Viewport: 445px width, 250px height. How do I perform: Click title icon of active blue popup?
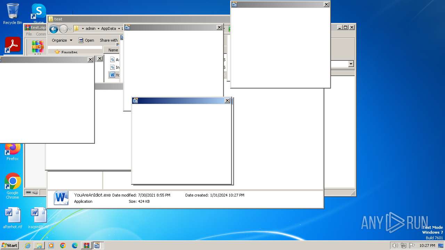pyautogui.click(x=136, y=101)
